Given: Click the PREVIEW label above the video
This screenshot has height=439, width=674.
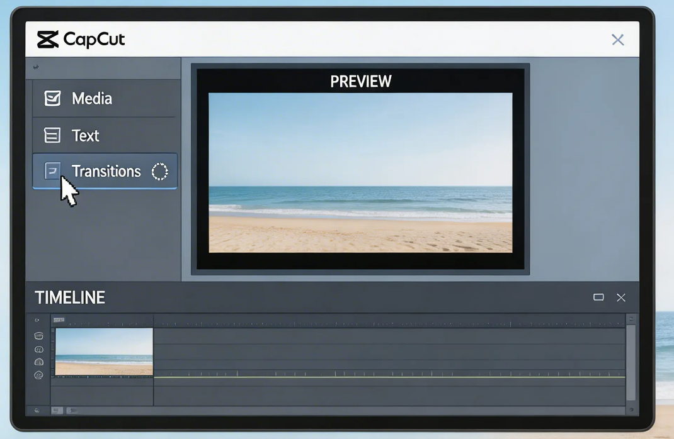Looking at the screenshot, I should point(360,81).
